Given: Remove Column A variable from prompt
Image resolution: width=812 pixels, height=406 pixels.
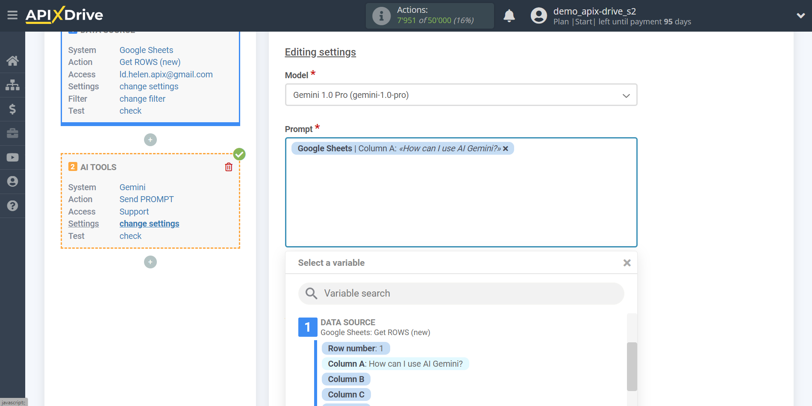Looking at the screenshot, I should (506, 149).
